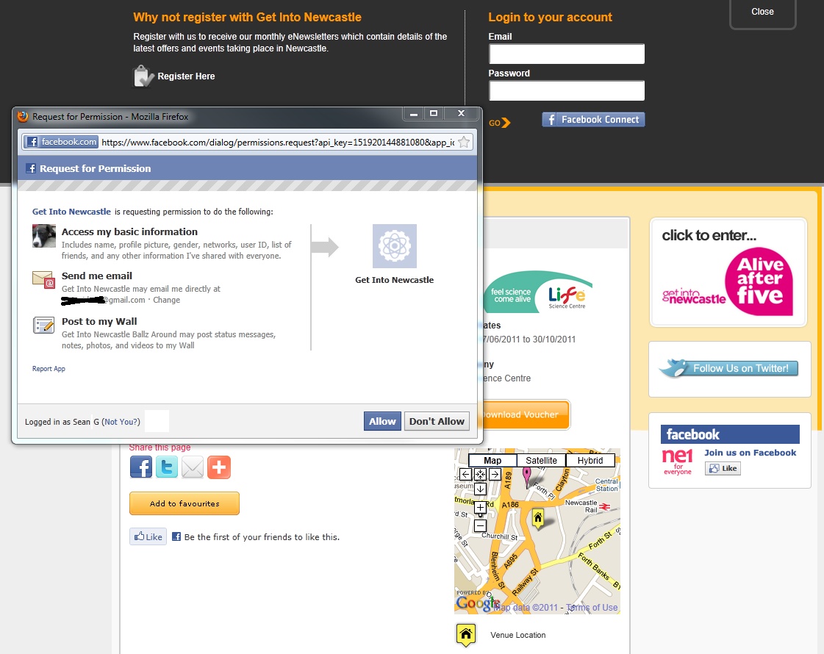
Task: Click the Like button in facebook box
Action: (x=723, y=469)
